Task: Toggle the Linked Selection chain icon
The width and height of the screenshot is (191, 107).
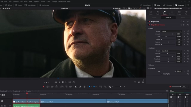Action: point(80,87)
